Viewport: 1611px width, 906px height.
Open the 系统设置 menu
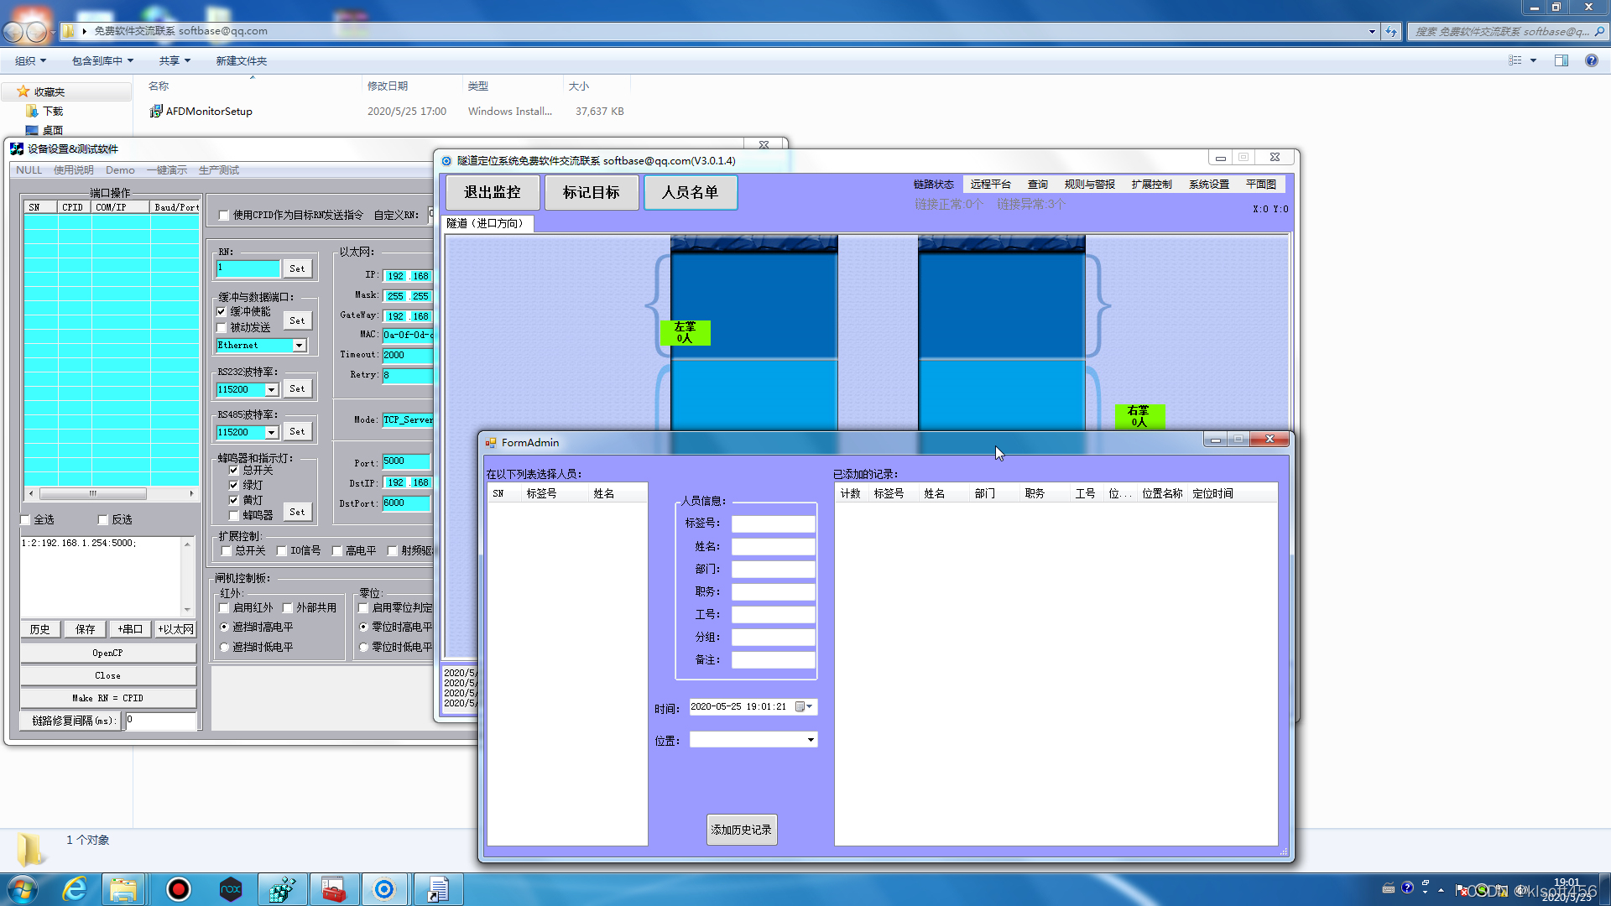tap(1208, 185)
